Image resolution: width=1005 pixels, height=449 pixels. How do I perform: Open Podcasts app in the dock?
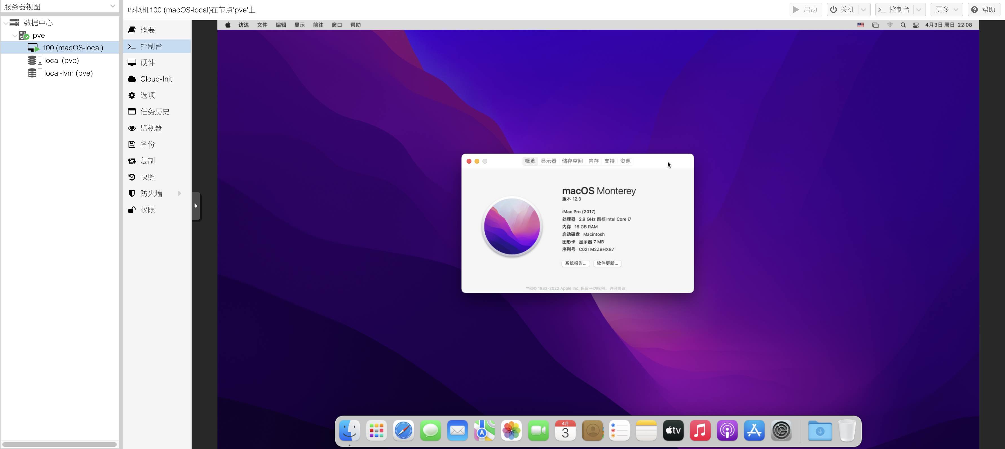point(727,431)
